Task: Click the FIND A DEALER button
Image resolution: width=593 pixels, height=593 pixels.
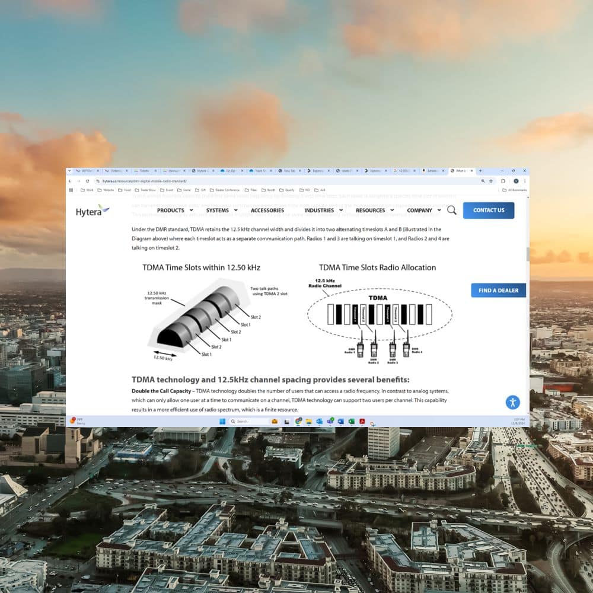Action: tap(499, 291)
